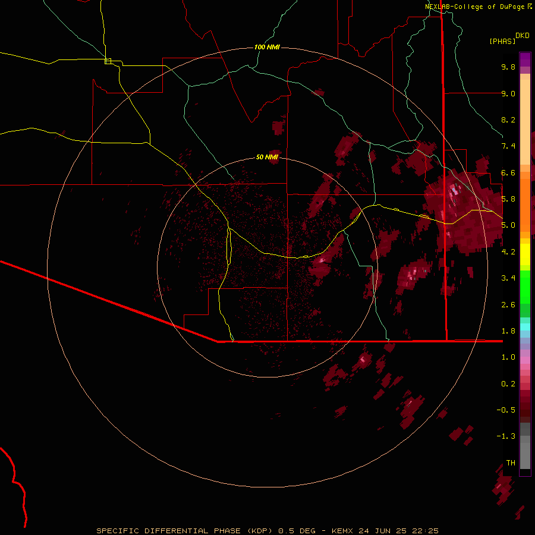Click the 0.2 legend value

508,384
